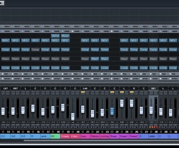
Task: Open the GEQ insert on Cr1 channel
Action: pos(5,41)
